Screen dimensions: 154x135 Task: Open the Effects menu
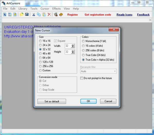click(56, 8)
